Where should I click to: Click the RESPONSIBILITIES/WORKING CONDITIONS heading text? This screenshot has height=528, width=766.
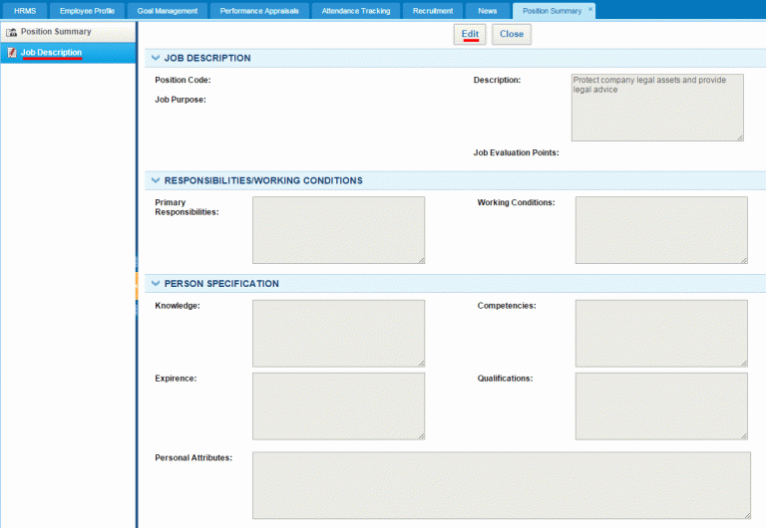coord(263,180)
